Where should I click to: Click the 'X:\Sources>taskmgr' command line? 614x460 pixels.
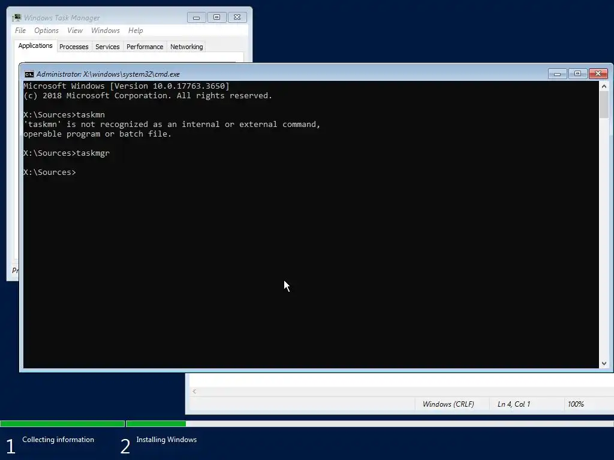[67, 153]
